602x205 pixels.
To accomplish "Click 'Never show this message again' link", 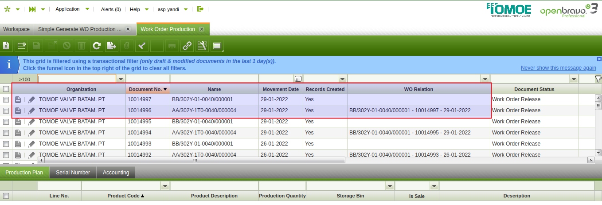I will (x=558, y=68).
